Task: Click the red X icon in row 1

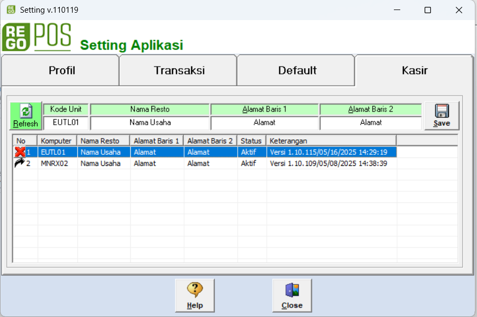Action: 20,152
